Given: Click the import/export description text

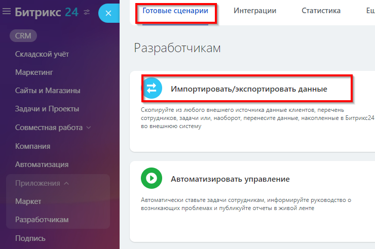Looking at the screenshot, I should click(257, 118).
